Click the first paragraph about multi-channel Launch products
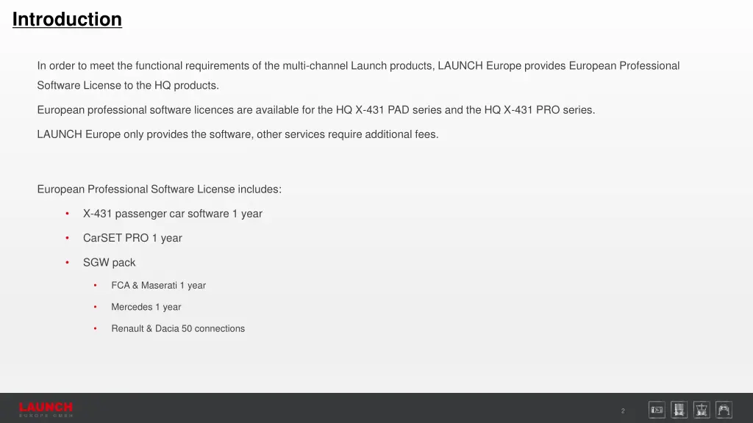The height and width of the screenshot is (423, 753). (358, 76)
